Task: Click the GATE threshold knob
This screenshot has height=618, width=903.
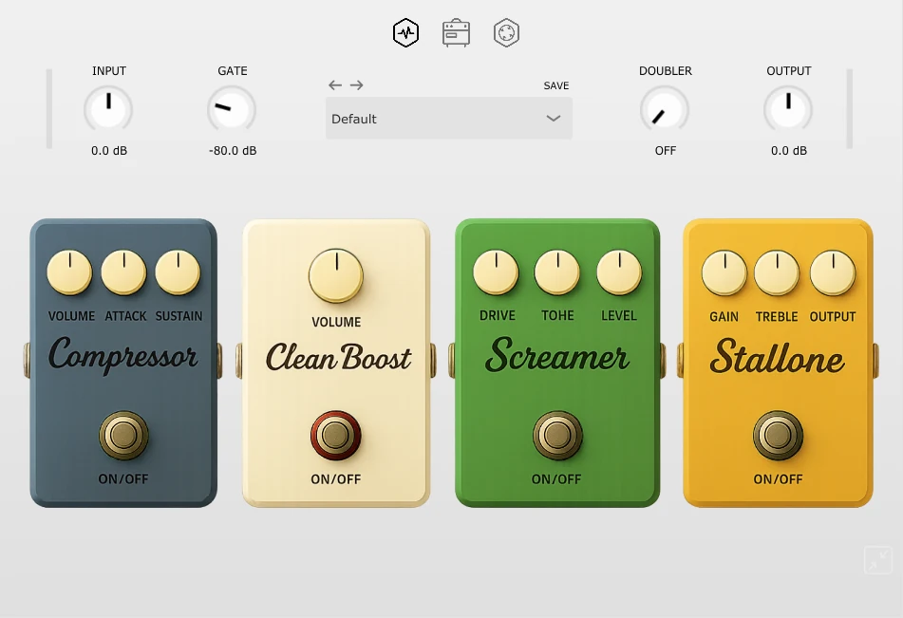Action: [232, 108]
